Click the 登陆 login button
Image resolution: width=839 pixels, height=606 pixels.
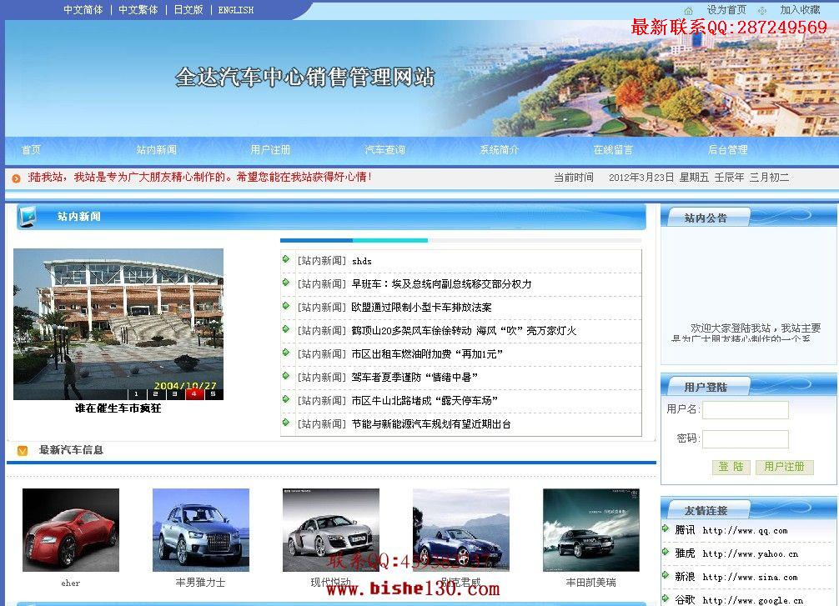(x=731, y=467)
